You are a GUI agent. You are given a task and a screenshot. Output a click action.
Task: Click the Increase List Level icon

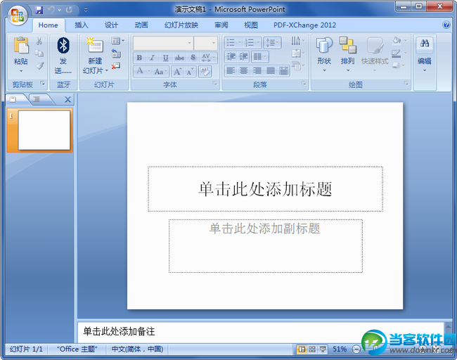(243, 56)
